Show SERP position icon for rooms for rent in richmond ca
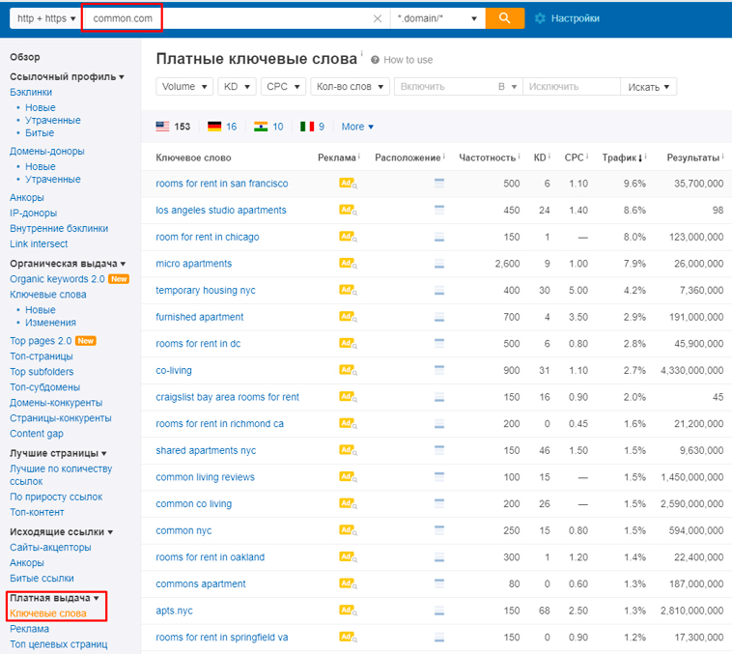 439,424
